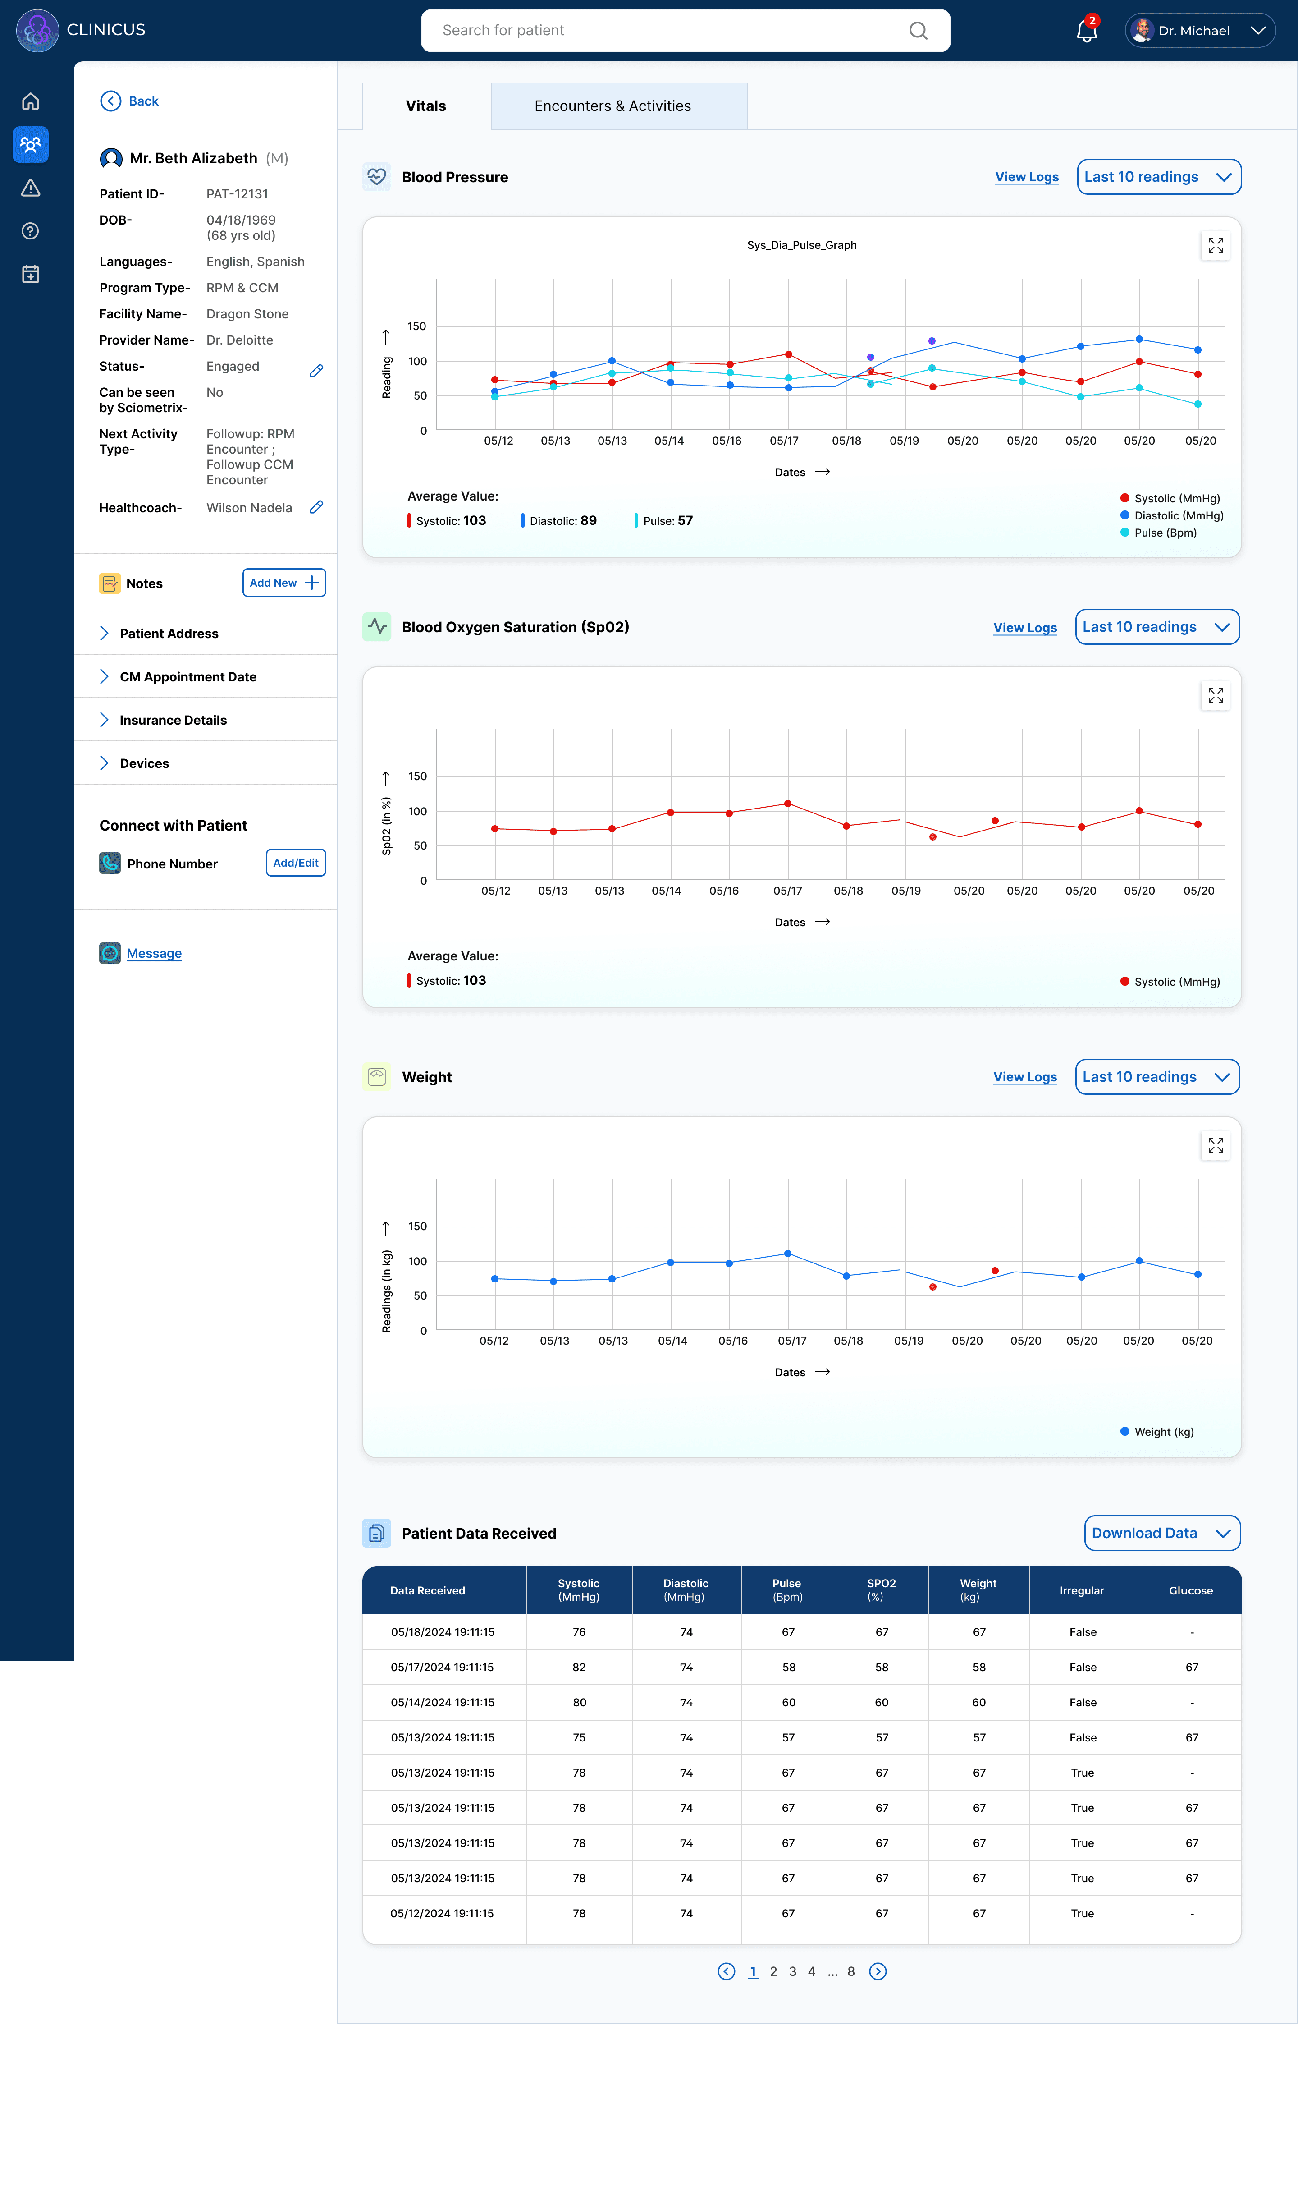Switch to Encounters & Activities tab
This screenshot has height=2205, width=1298.
point(612,106)
